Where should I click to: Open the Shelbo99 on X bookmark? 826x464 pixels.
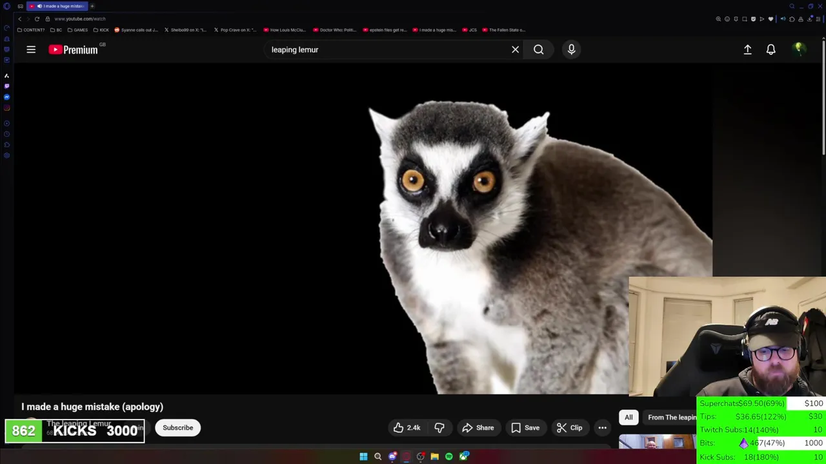coord(185,30)
